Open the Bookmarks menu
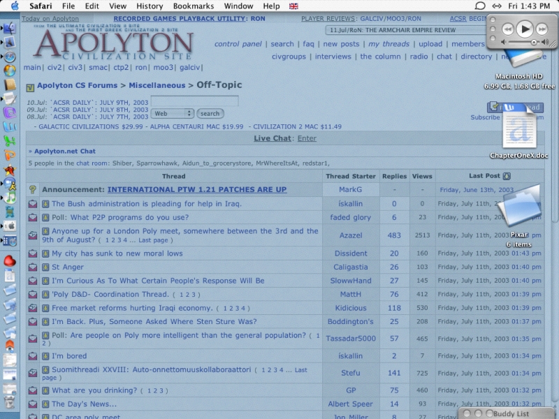The image size is (559, 419). pos(194,6)
